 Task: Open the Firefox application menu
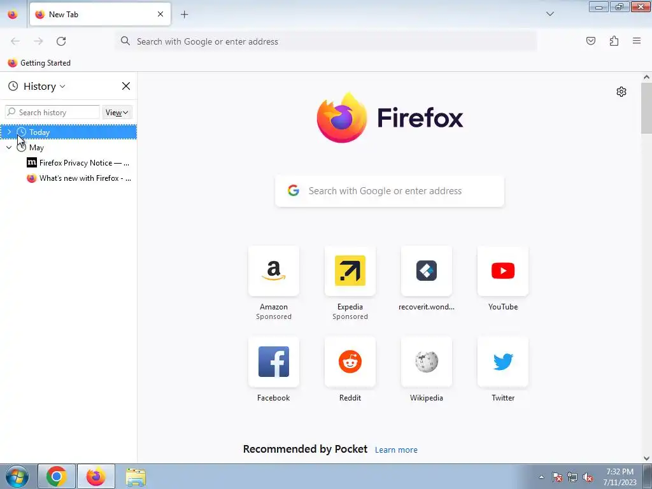pos(637,41)
